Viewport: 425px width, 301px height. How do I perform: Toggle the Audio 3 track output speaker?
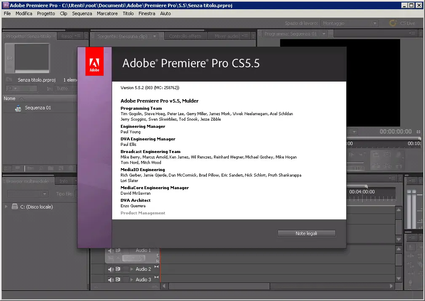point(110,280)
